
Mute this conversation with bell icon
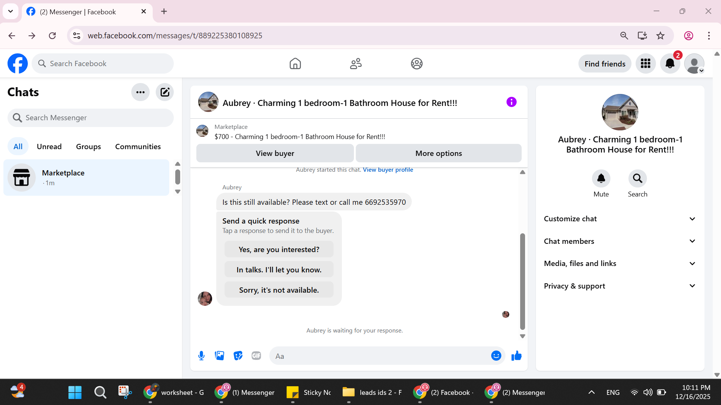click(x=601, y=178)
